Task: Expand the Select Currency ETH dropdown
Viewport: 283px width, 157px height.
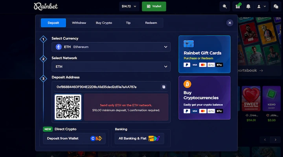Action: (x=111, y=47)
